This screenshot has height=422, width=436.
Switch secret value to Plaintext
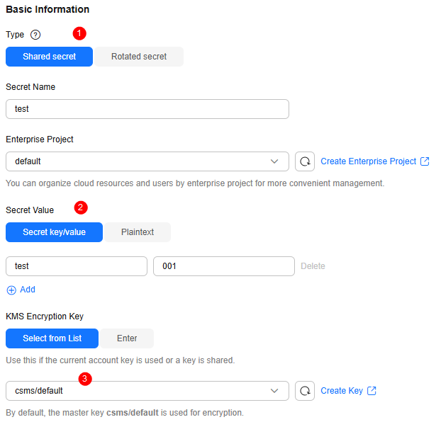138,232
